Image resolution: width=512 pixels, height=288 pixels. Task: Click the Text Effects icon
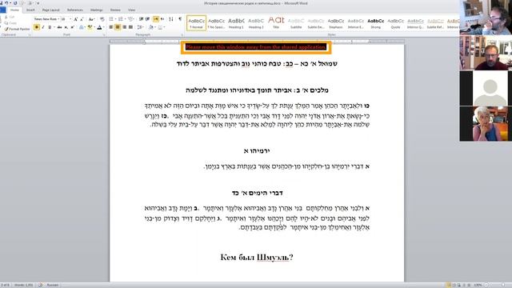pos(82,27)
